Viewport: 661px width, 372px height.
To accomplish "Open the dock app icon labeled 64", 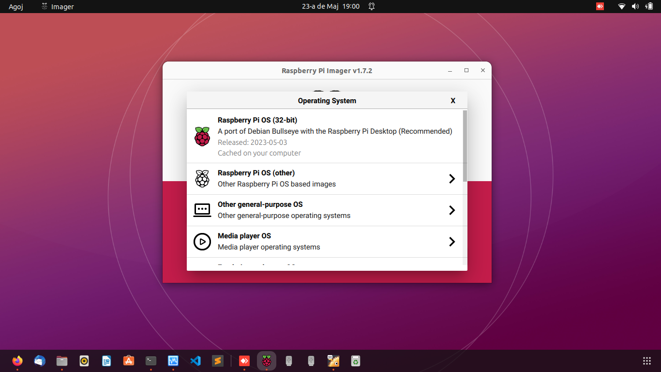I will pos(333,361).
